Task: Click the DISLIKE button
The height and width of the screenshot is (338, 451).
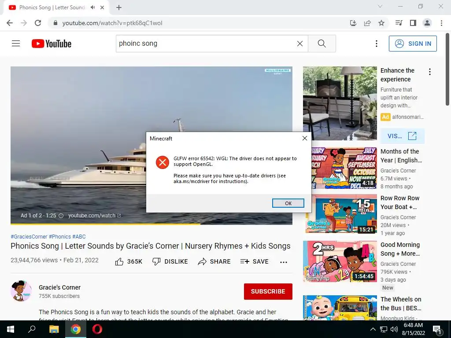Action: point(170,261)
